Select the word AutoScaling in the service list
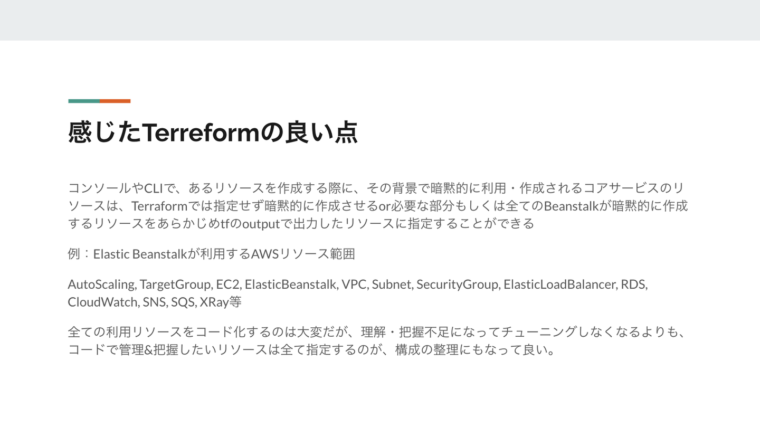Image resolution: width=760 pixels, height=427 pixels. [101, 284]
